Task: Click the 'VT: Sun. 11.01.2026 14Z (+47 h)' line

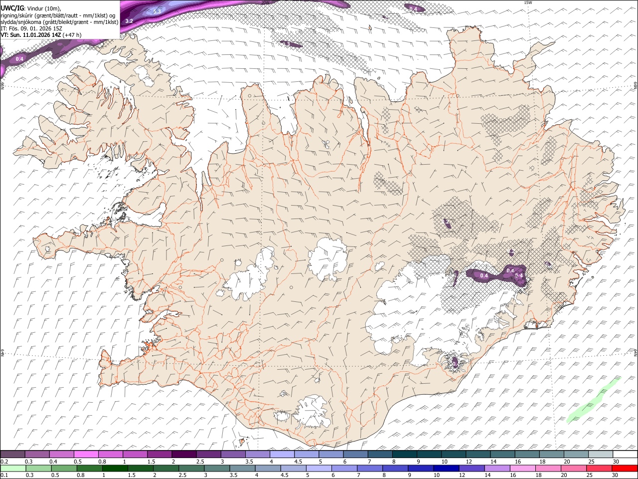Action: [41, 34]
